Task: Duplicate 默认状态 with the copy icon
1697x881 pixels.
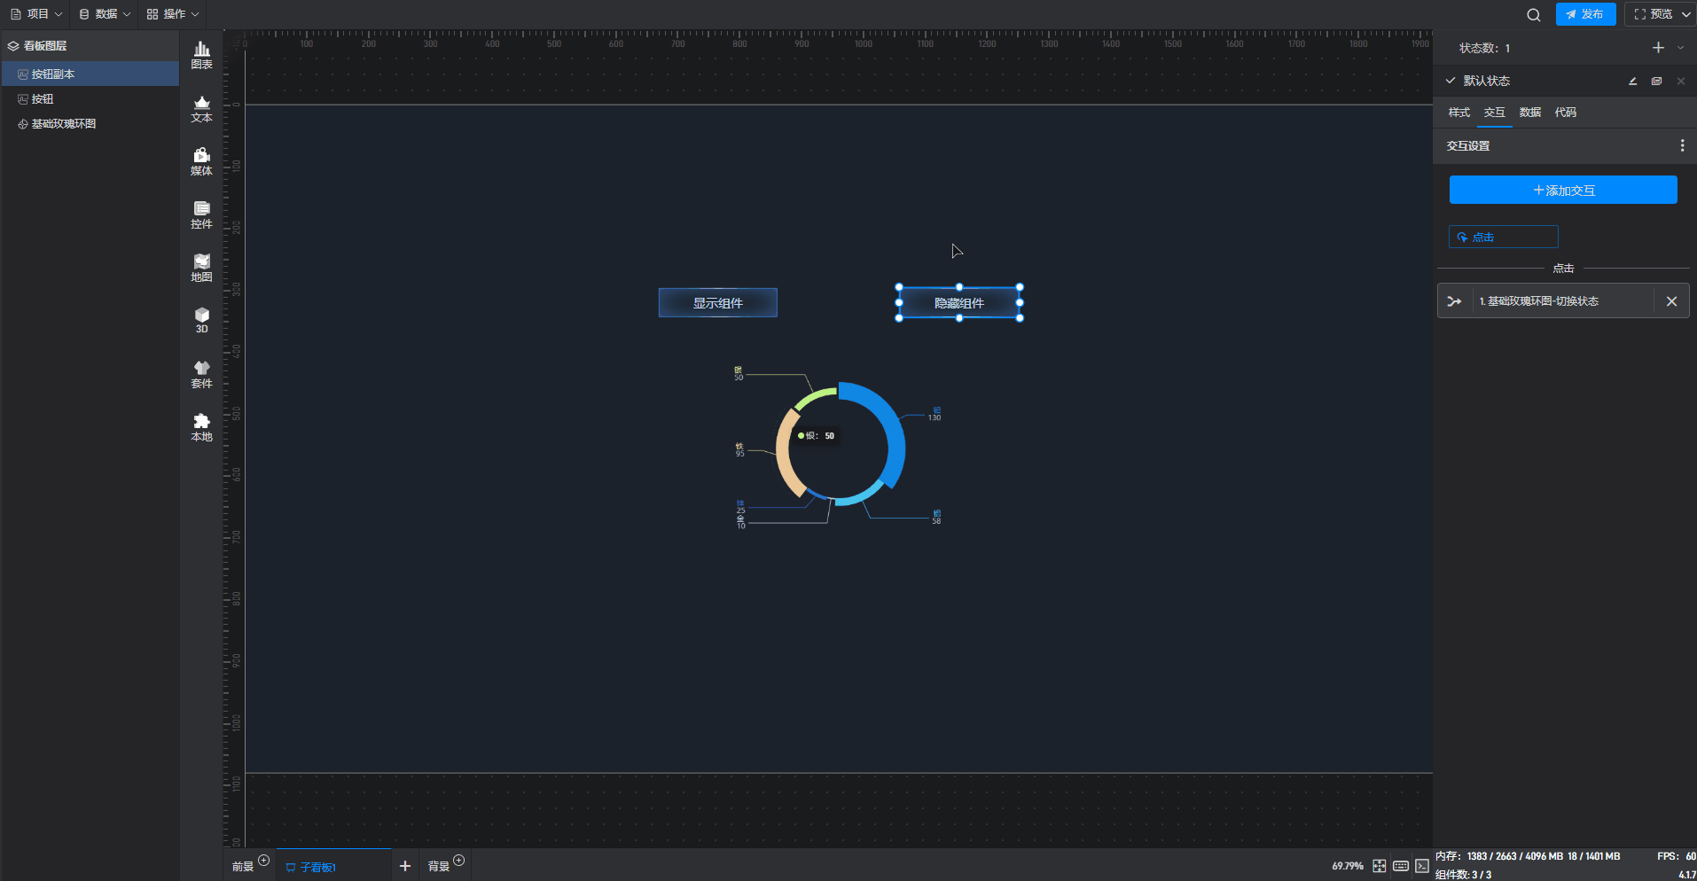Action: (x=1656, y=81)
